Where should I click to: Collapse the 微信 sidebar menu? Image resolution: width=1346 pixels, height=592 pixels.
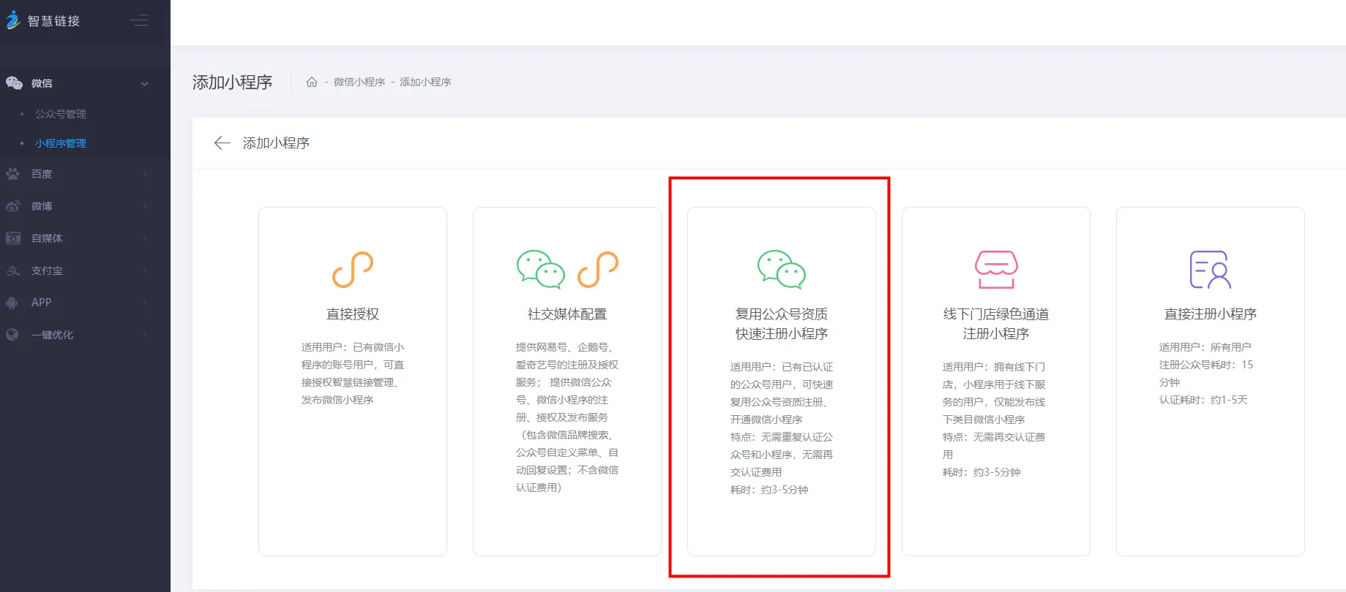pyautogui.click(x=144, y=83)
